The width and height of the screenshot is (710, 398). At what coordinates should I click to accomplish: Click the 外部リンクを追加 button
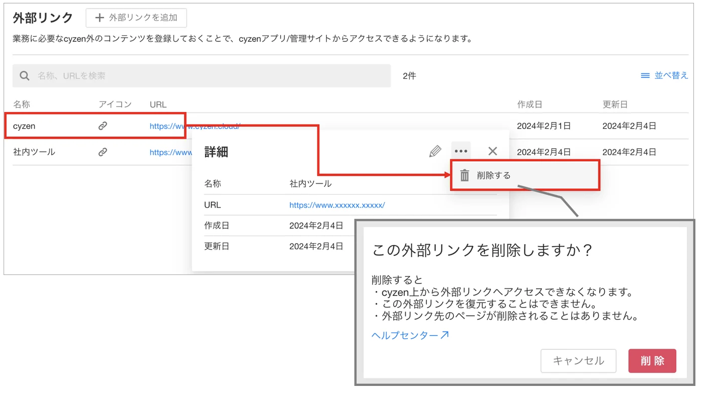click(x=136, y=18)
